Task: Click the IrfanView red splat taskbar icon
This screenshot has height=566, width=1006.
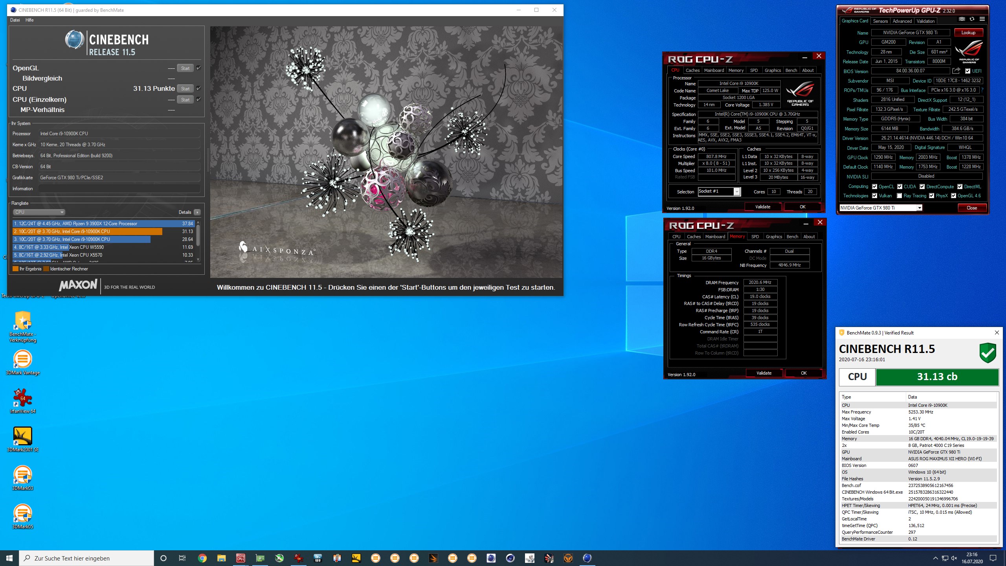Action: pyautogui.click(x=299, y=558)
